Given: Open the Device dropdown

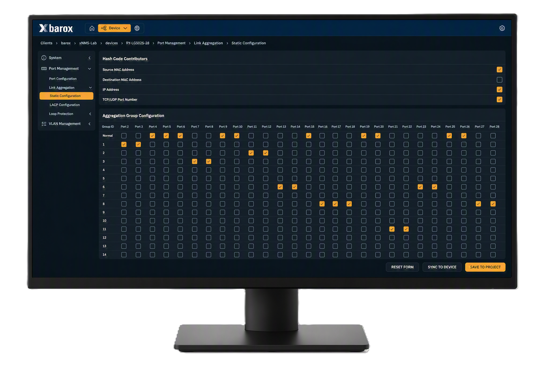Looking at the screenshot, I should [x=114, y=28].
